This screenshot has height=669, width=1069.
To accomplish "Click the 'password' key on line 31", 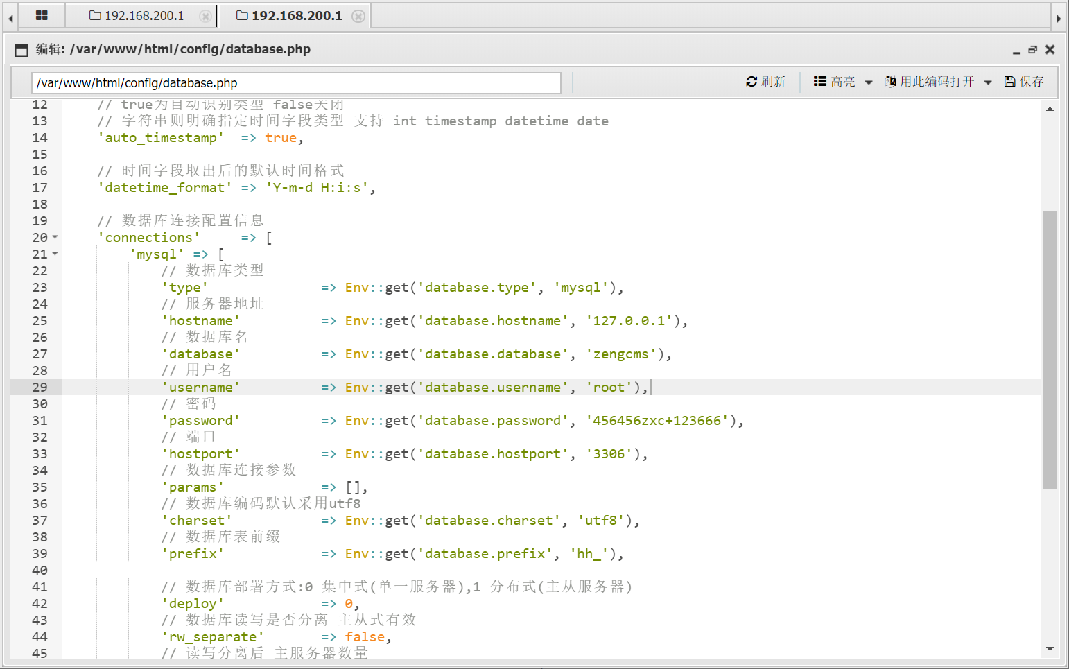I will pos(200,421).
